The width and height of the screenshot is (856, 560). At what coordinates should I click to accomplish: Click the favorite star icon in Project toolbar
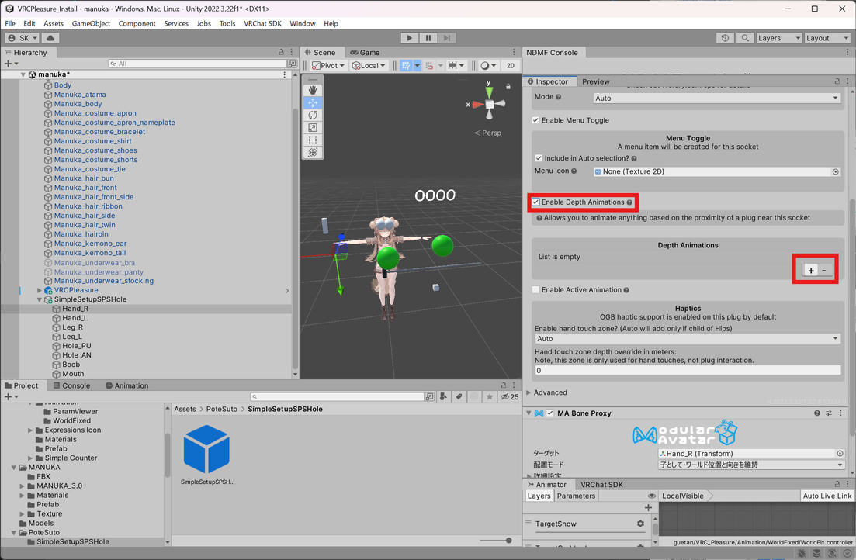click(x=490, y=397)
